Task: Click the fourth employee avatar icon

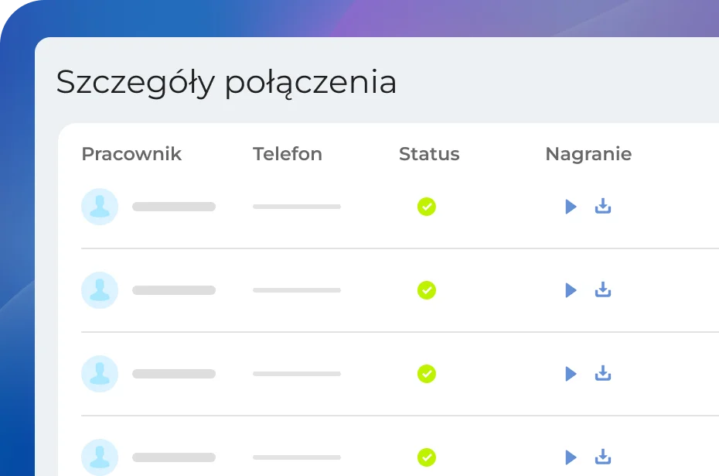Action: (x=100, y=457)
